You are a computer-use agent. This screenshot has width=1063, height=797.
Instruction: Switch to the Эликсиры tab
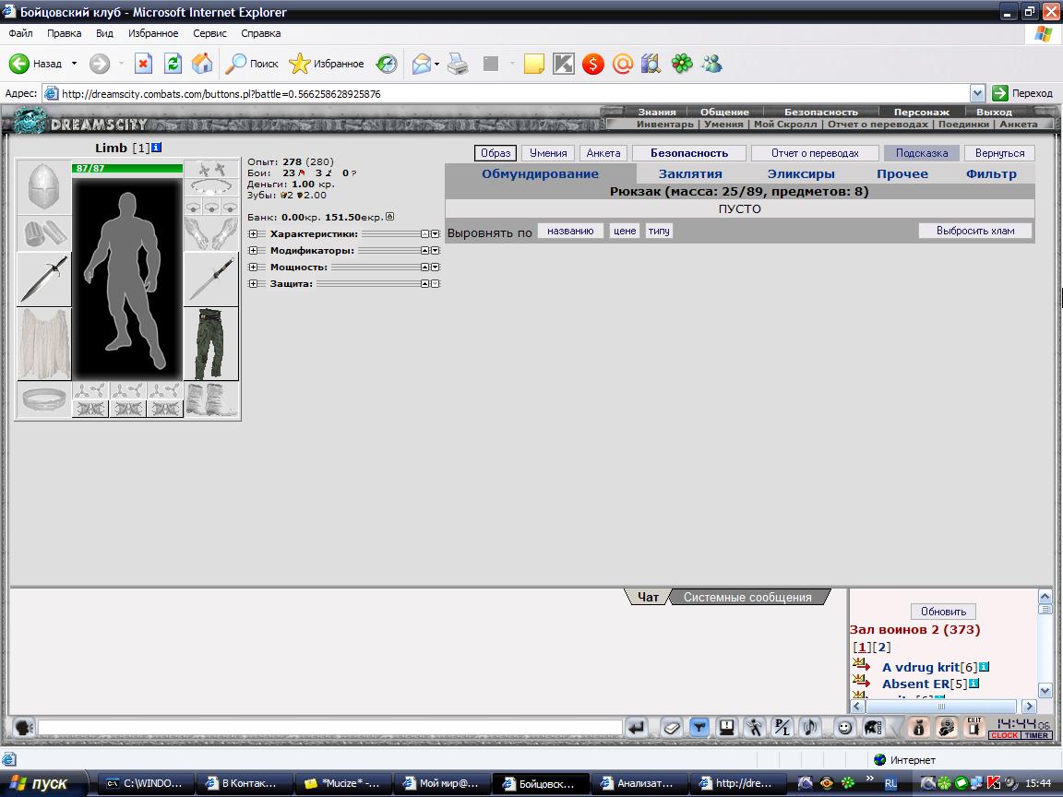(801, 173)
